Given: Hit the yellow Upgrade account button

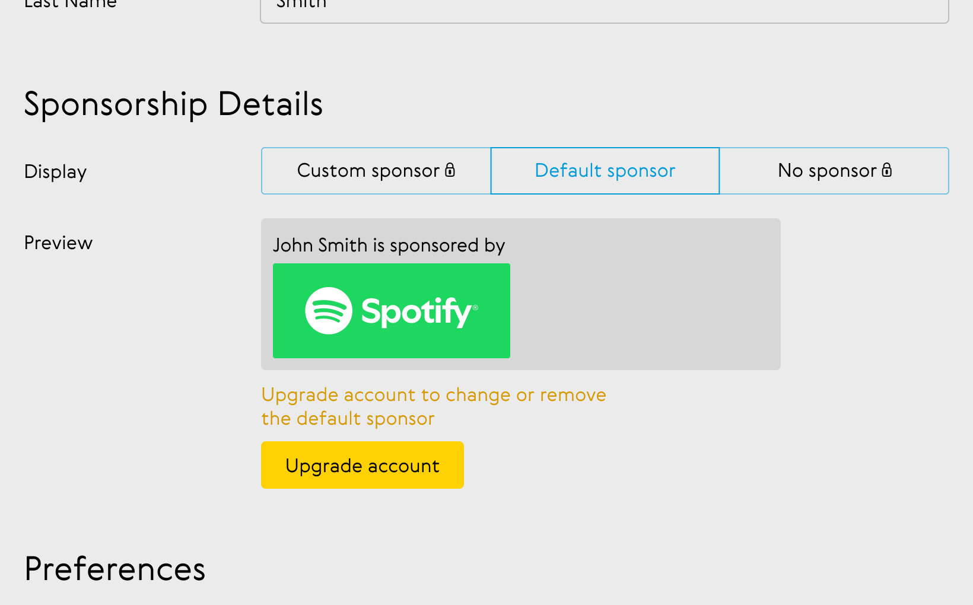Looking at the screenshot, I should click(363, 465).
